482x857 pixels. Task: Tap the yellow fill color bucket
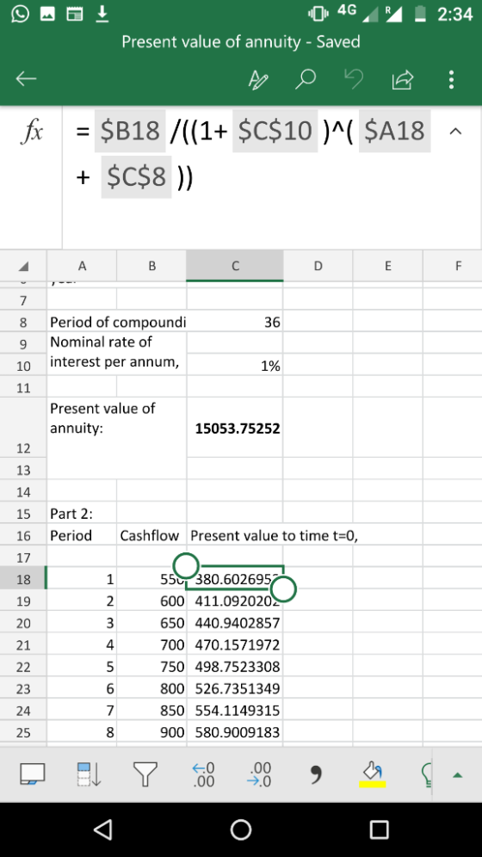point(372,774)
